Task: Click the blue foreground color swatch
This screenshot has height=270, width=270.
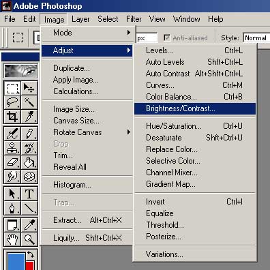Action: [x=16, y=261]
